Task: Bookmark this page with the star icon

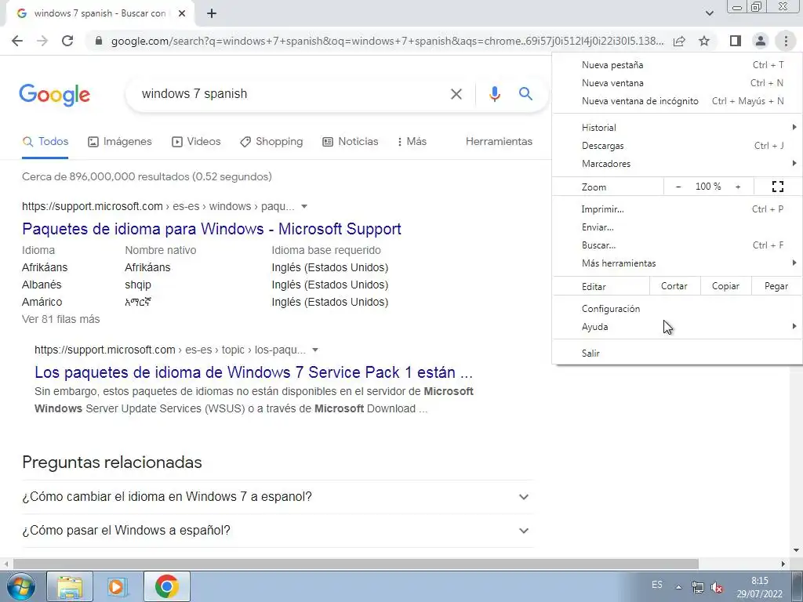Action: 704,41
